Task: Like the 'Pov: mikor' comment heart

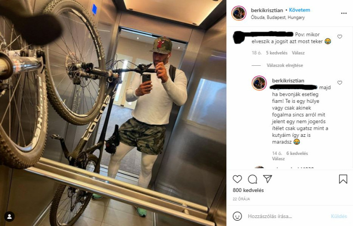Action: tap(340, 37)
